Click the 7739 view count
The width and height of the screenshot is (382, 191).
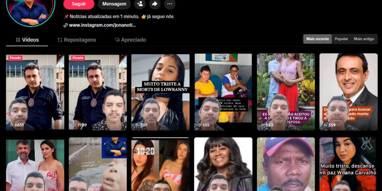82,125
